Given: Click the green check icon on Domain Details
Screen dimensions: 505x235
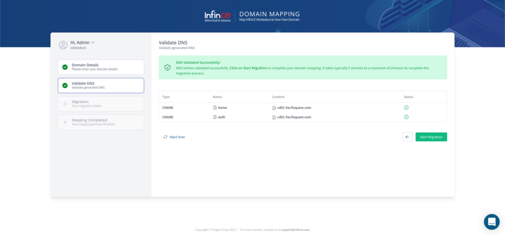Looking at the screenshot, I should 65,67.
